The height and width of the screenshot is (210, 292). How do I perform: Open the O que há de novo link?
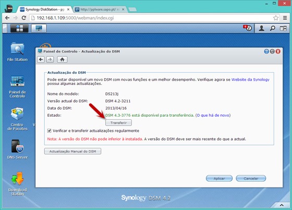[x=213, y=115]
